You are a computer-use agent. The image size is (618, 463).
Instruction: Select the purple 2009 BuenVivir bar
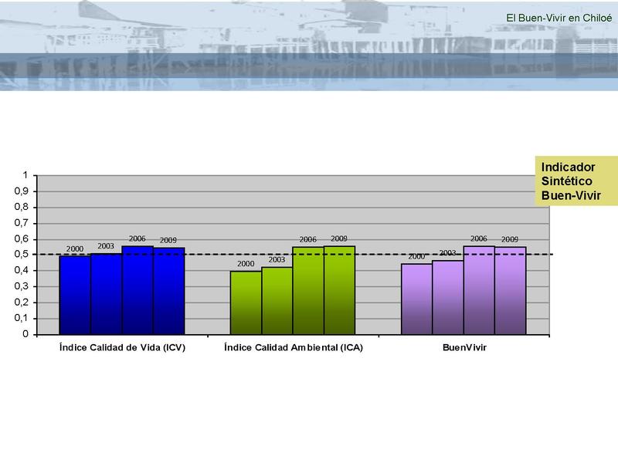click(510, 291)
